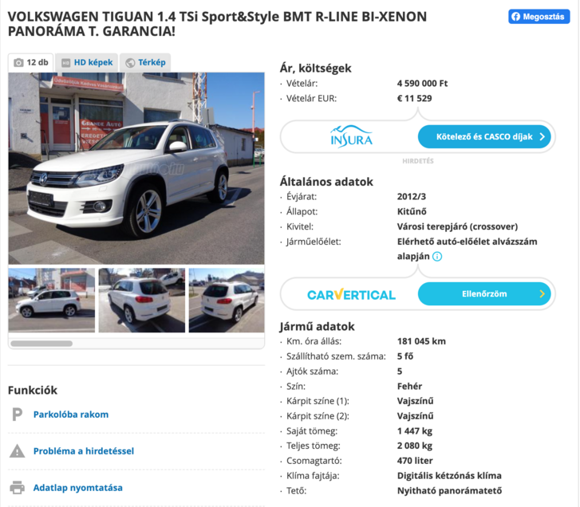The height and width of the screenshot is (507, 580).
Task: Click the info icon beside 'alapján'
Action: pyautogui.click(x=437, y=257)
